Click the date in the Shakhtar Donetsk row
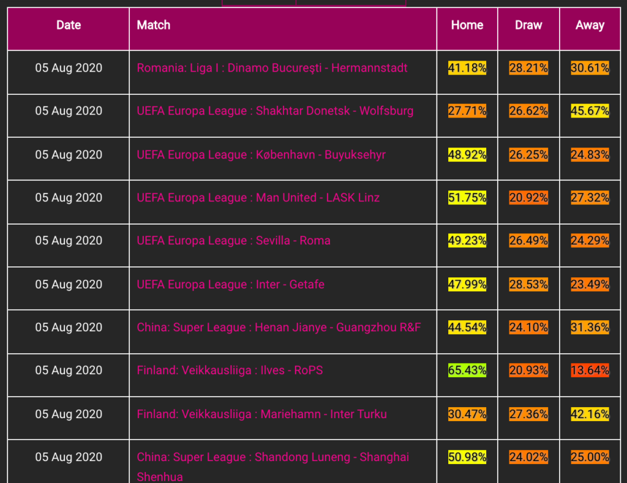The image size is (627, 483). point(69,111)
